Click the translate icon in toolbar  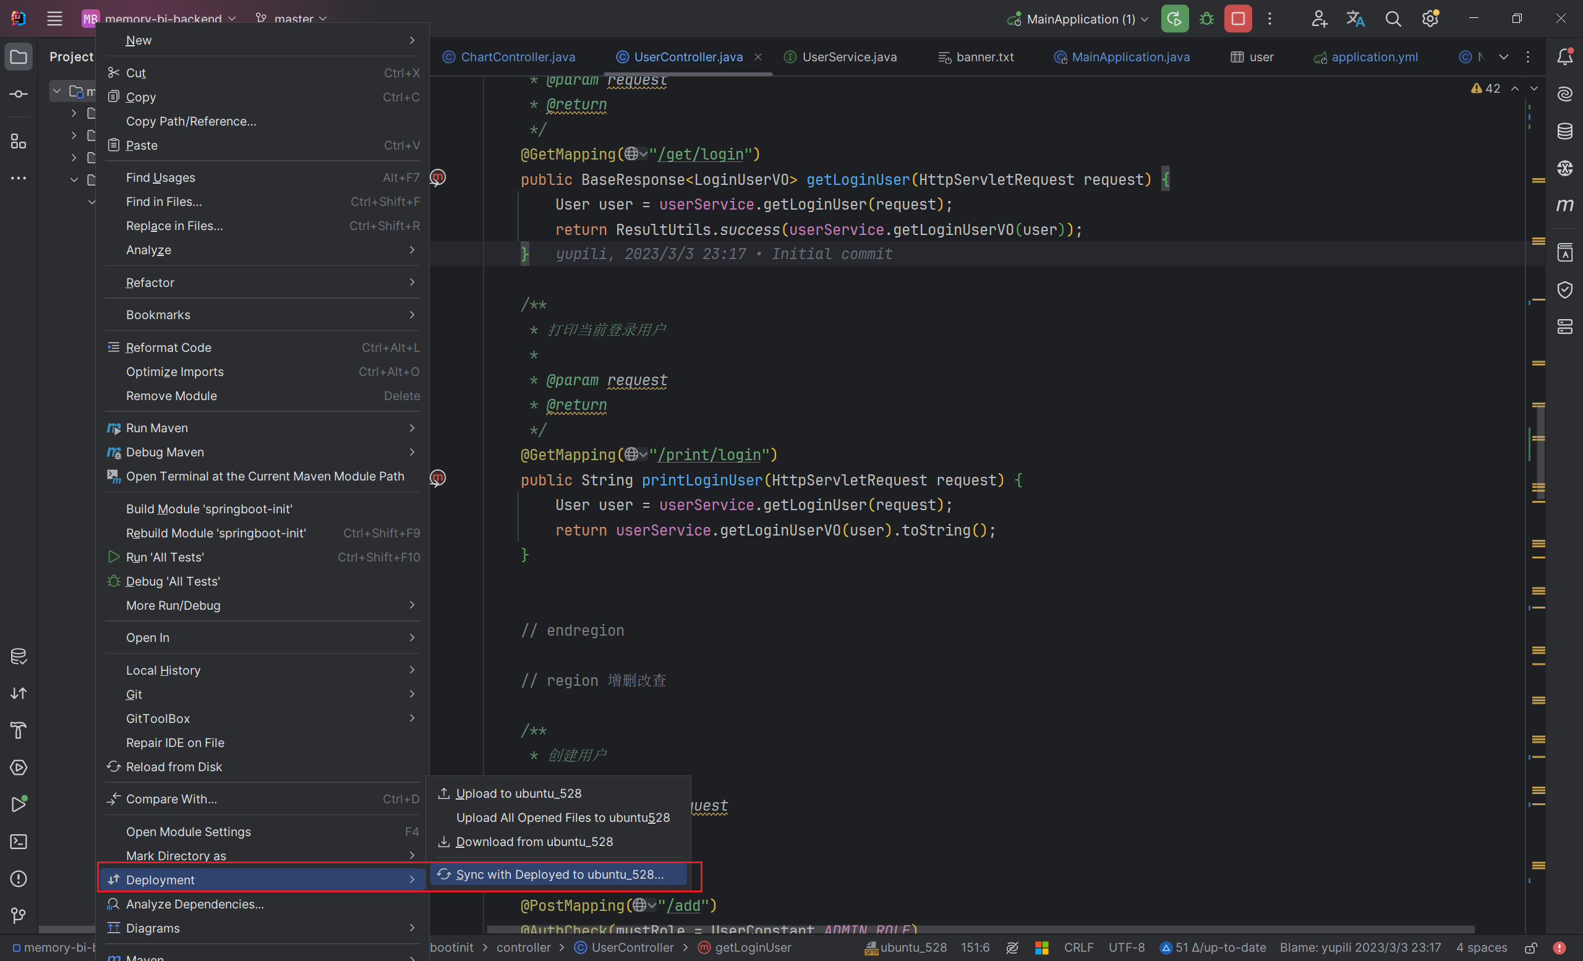[x=1355, y=19]
